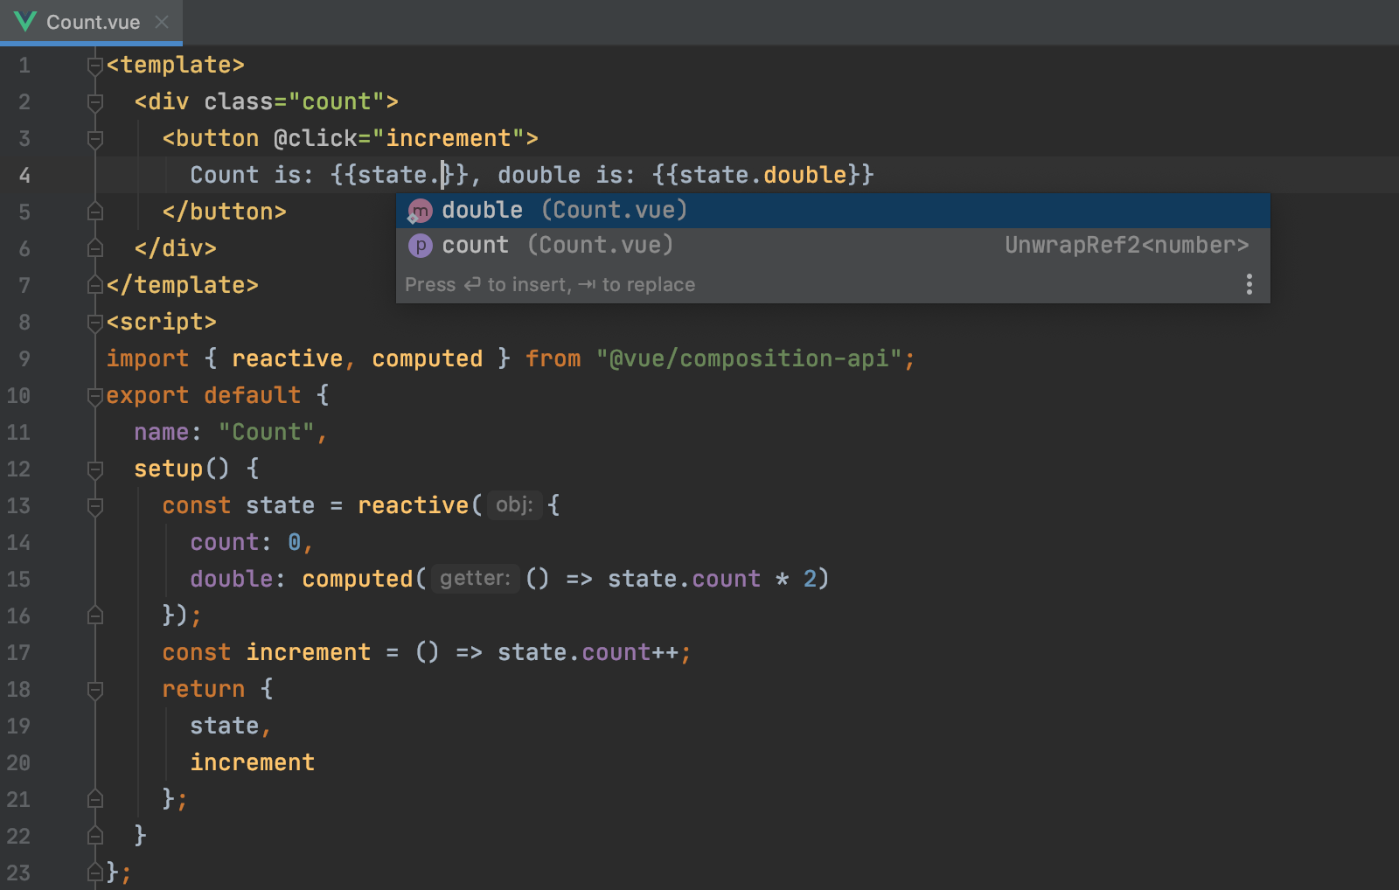Click 'state,' in the return object
1399x890 pixels.
tap(231, 727)
